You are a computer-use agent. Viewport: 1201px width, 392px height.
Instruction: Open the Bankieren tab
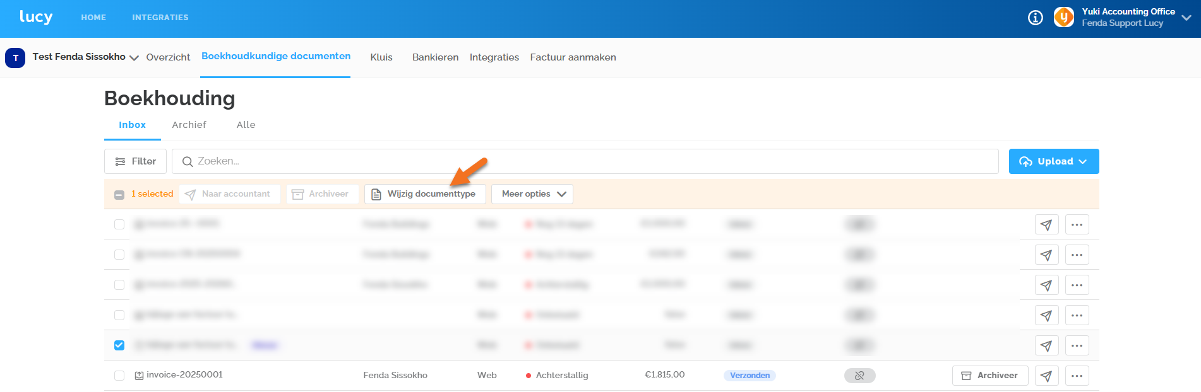click(436, 57)
